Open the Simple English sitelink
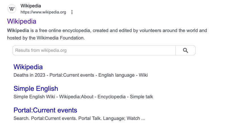Image resolution: width=227 pixels, height=130 pixels. tap(36, 89)
